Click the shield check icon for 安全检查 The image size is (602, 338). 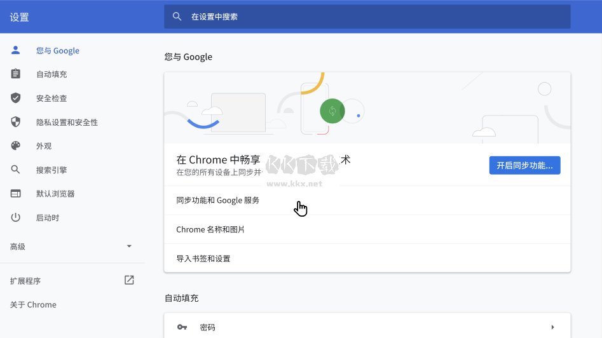click(x=16, y=98)
